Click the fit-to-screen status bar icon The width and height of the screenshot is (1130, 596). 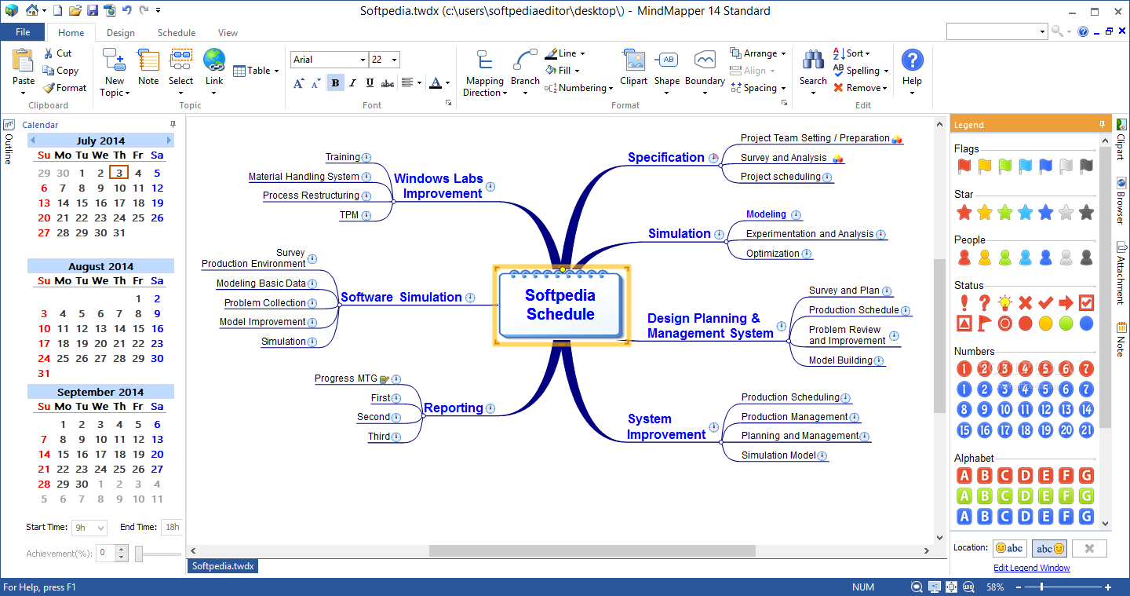tap(951, 587)
